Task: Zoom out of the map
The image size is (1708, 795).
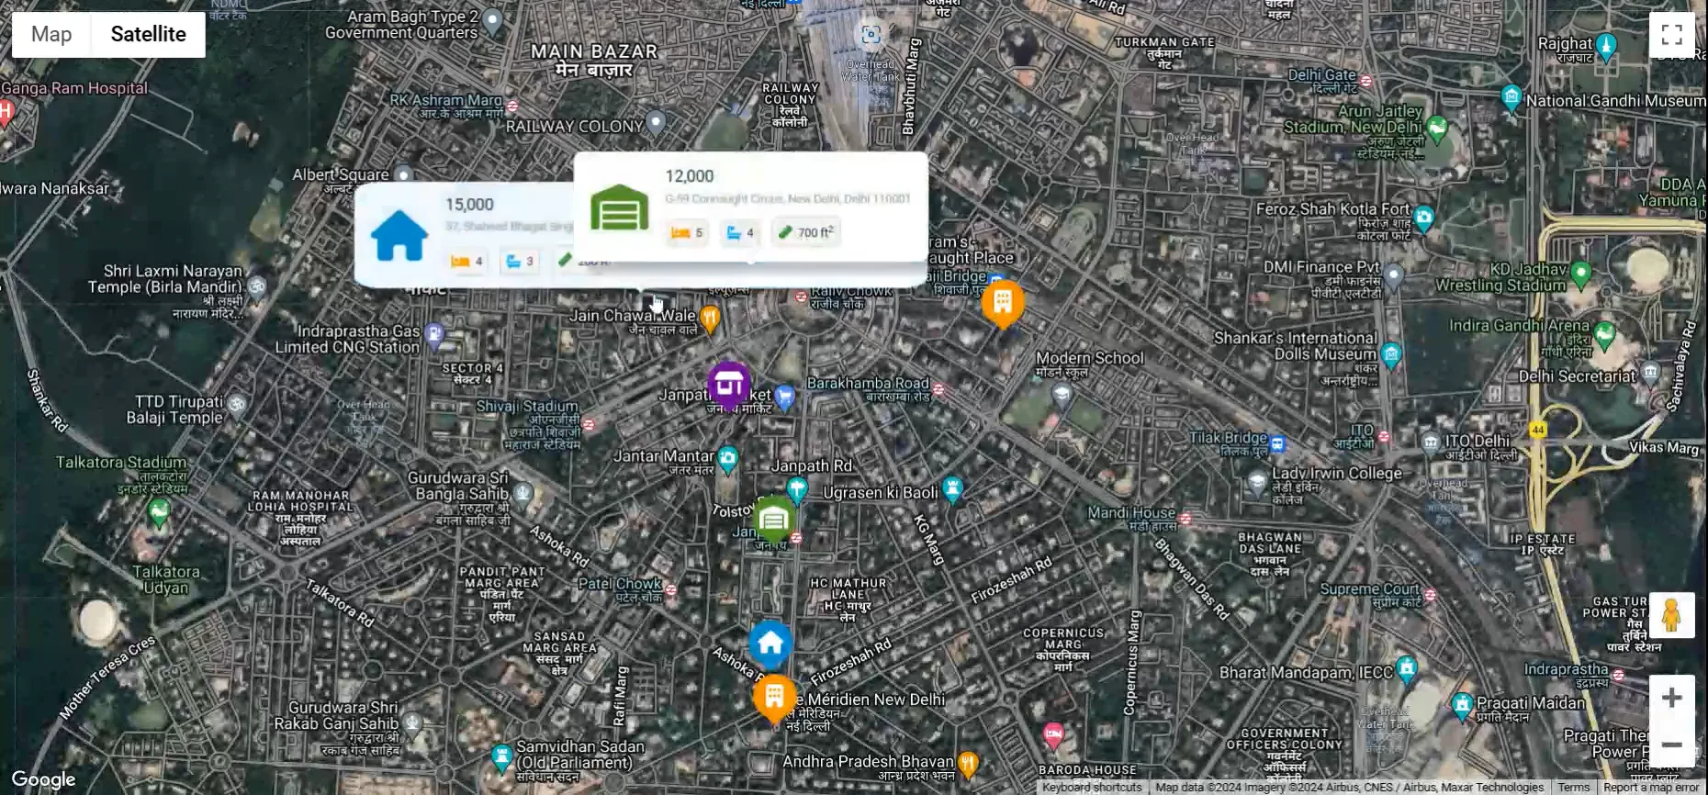Action: (1671, 745)
